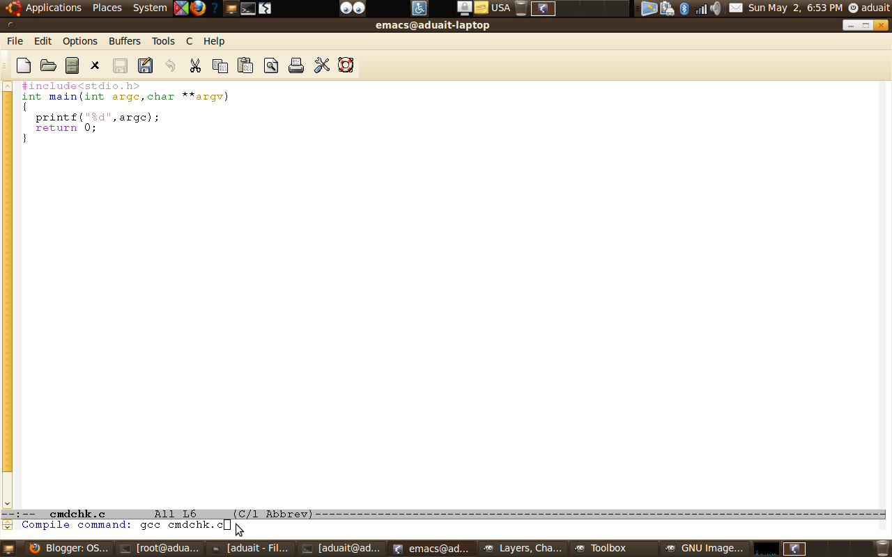
Task: Click the accessibility wheelchair panel icon
Action: [x=419, y=8]
